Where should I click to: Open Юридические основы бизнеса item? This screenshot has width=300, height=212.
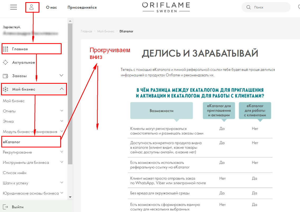point(31,194)
